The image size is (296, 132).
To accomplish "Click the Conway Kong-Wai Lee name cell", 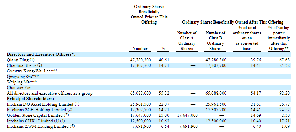I will [x=32, y=71].
